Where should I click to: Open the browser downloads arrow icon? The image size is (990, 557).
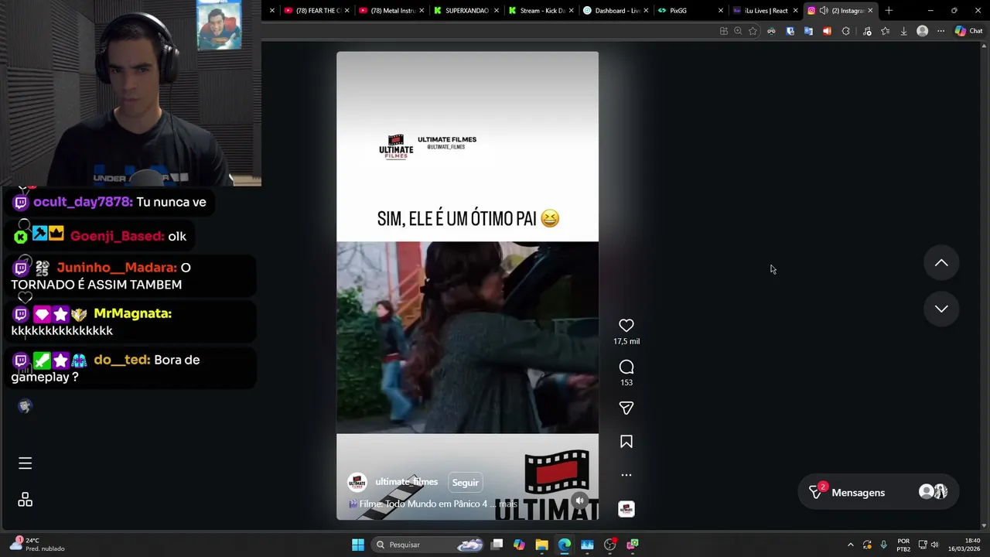coord(903,31)
